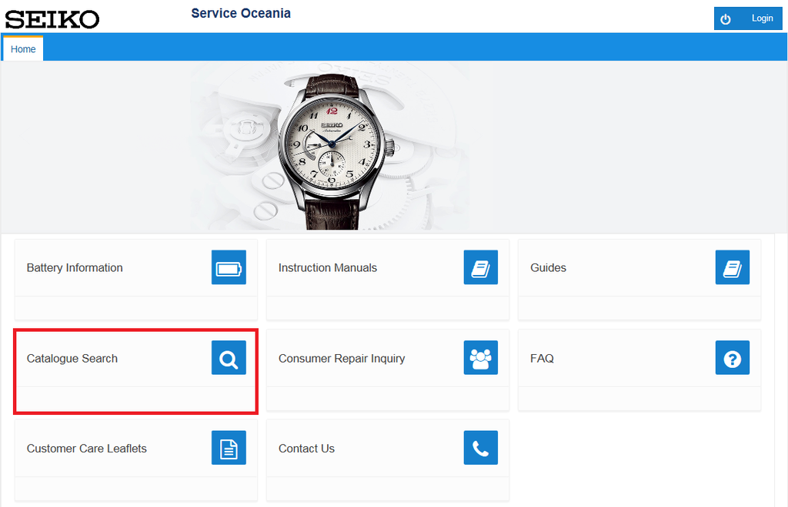Go to the Guides text label

(x=548, y=268)
